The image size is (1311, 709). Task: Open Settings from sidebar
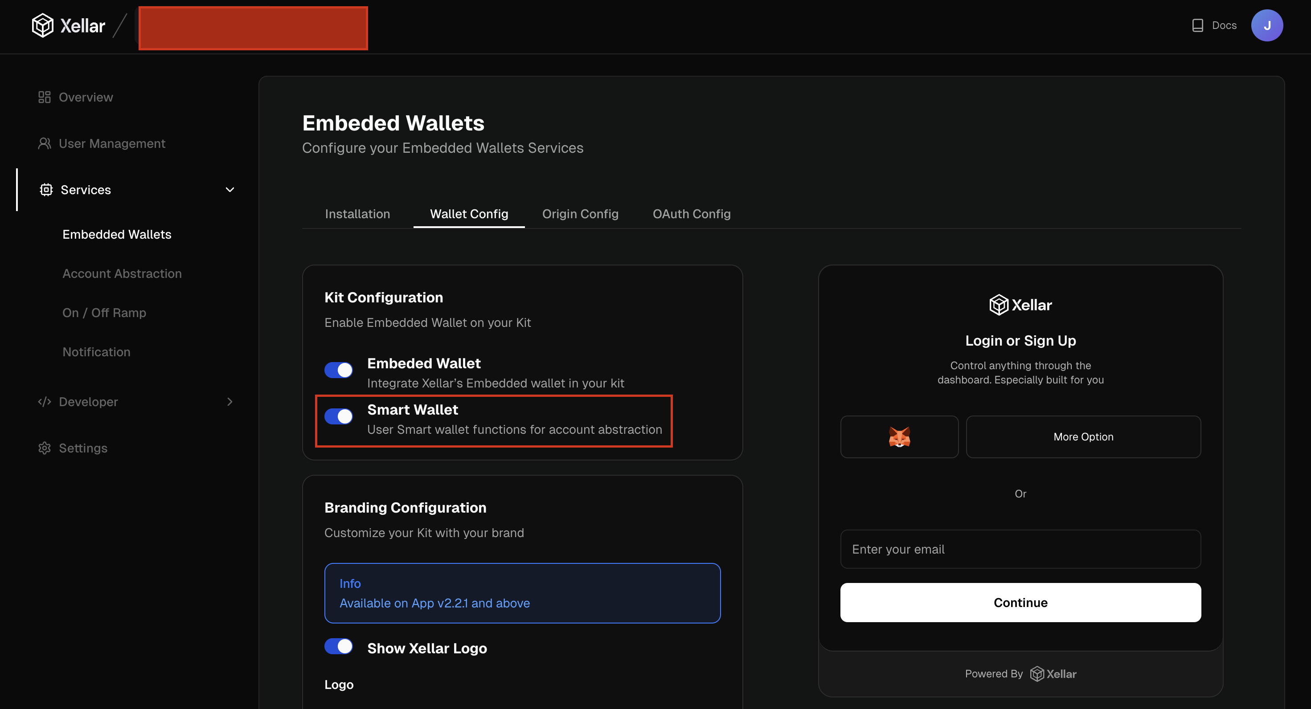[x=83, y=448]
